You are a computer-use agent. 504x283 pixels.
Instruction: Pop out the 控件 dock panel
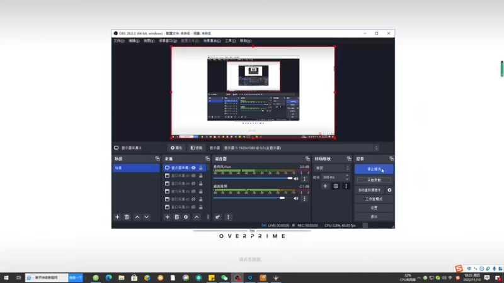tap(391, 159)
